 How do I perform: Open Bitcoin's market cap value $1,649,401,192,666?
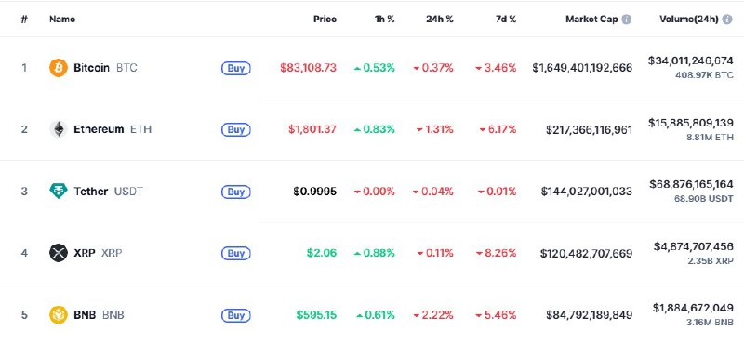pyautogui.click(x=582, y=68)
